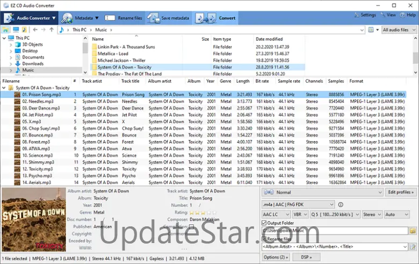
Task: Select the 'System Of A Down - Toxicity' folder
Action: [x=124, y=67]
